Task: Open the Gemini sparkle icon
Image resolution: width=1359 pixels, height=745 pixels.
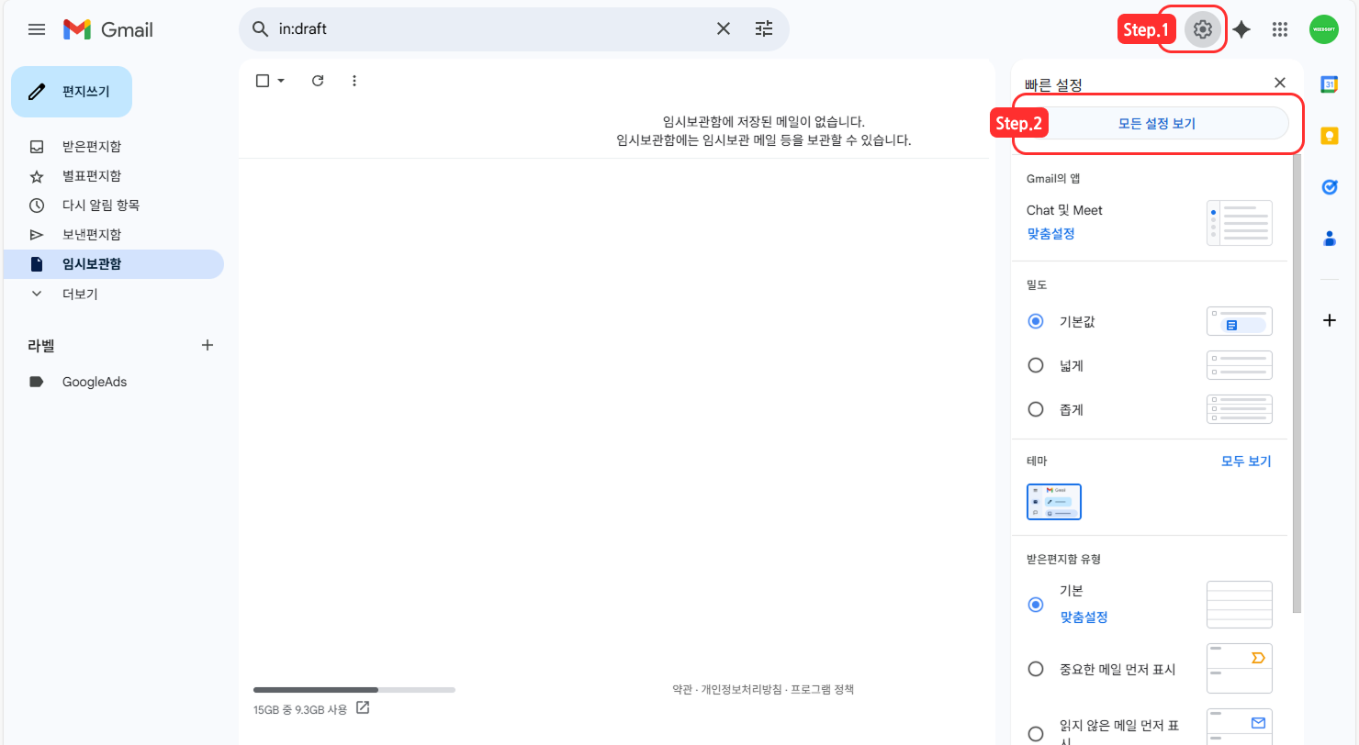Action: [1241, 29]
